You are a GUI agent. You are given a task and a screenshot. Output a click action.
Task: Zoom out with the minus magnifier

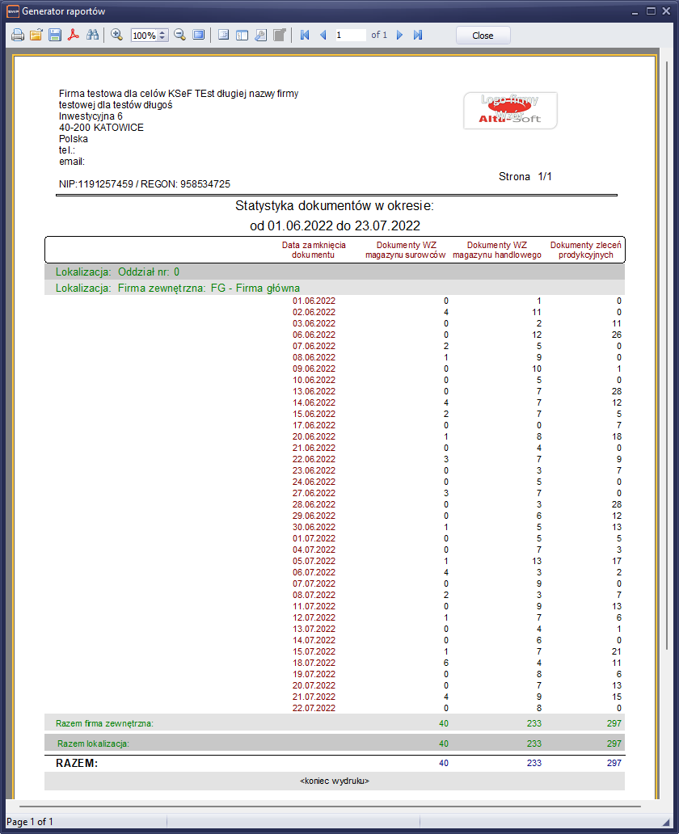(179, 36)
